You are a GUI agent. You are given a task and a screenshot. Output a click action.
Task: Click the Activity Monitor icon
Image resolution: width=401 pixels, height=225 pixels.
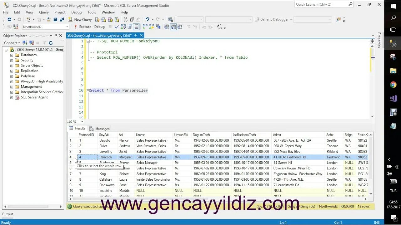[170, 19]
